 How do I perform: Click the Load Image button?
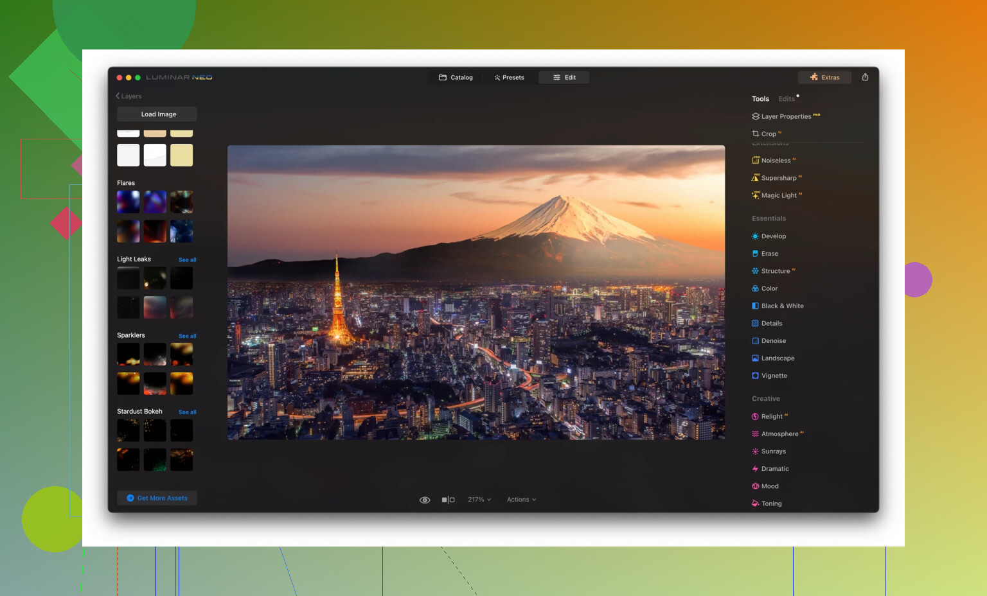click(157, 114)
